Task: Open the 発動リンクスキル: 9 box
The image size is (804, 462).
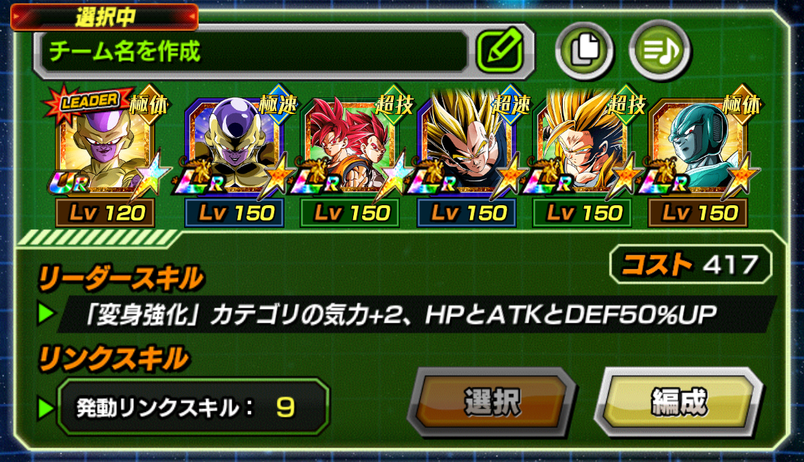Action: [x=193, y=406]
